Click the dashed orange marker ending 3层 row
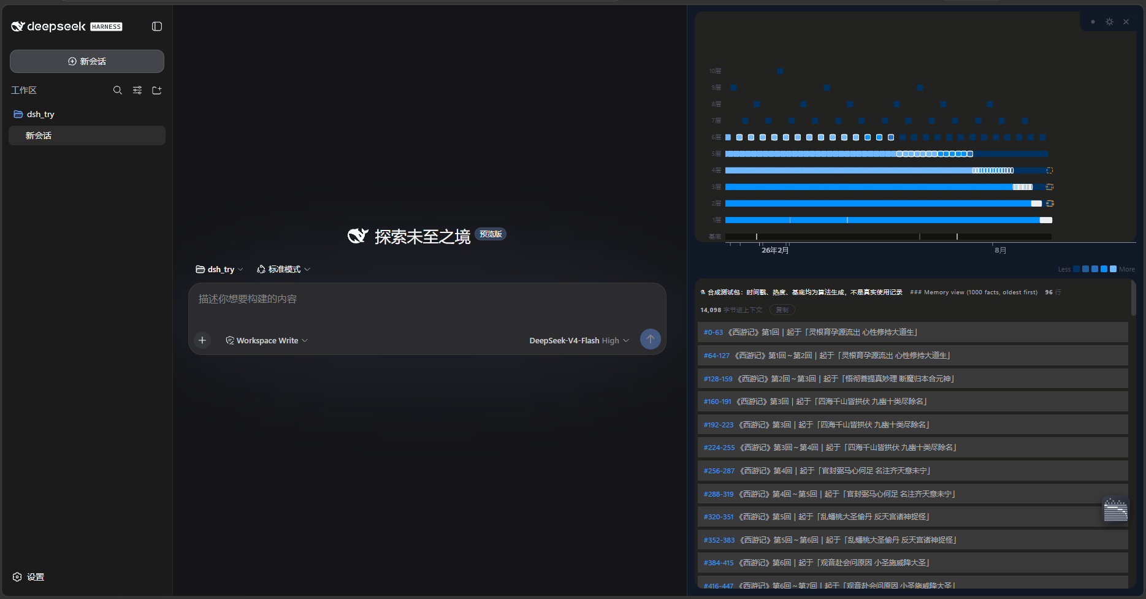The height and width of the screenshot is (599, 1146). [x=1050, y=187]
